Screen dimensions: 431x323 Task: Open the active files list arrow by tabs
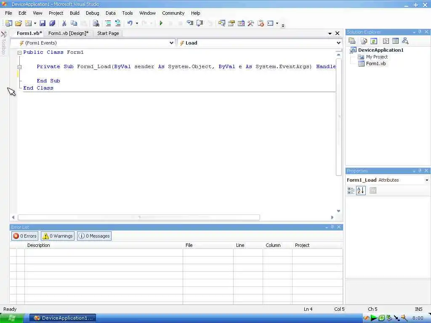[330, 33]
